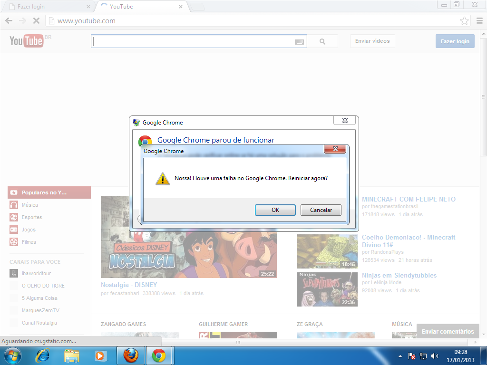
Task: Click the Nostalgia Disney video thumbnail
Action: pos(188,237)
